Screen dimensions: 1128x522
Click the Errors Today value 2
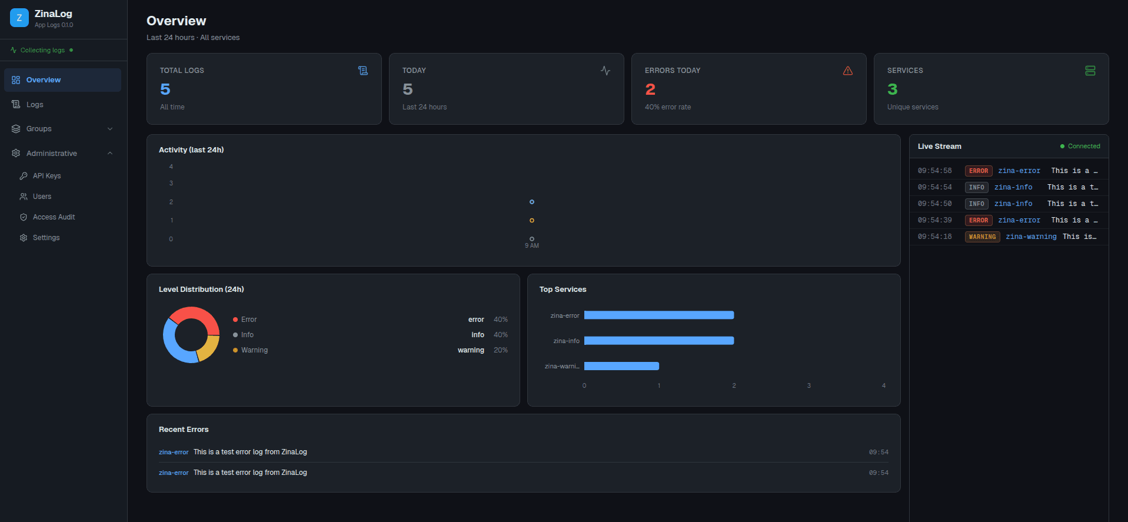[650, 89]
